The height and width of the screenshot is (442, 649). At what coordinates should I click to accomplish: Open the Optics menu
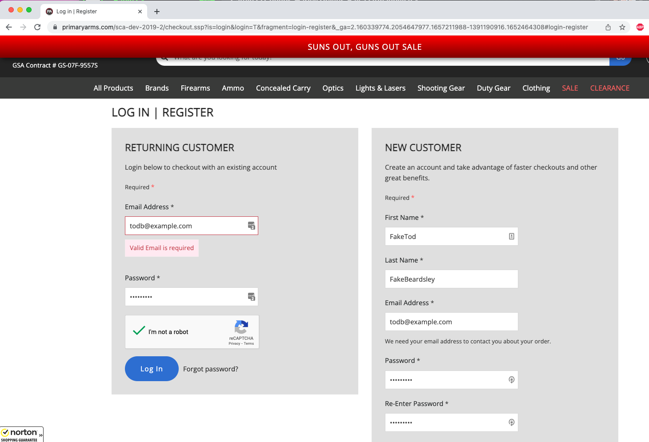[x=333, y=88]
